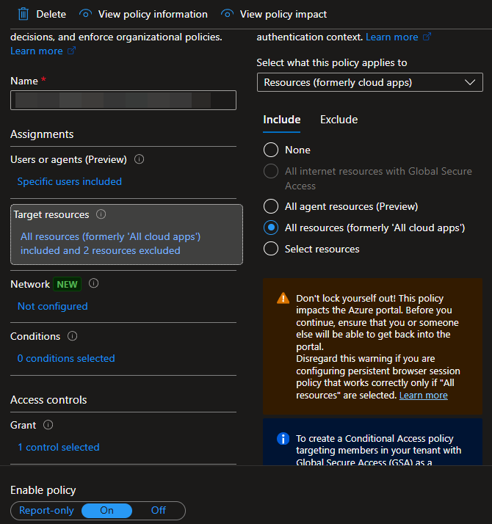Image resolution: width=492 pixels, height=524 pixels.
Task: Open the Resources (formerly cloud apps) dropdown
Action: (x=370, y=82)
